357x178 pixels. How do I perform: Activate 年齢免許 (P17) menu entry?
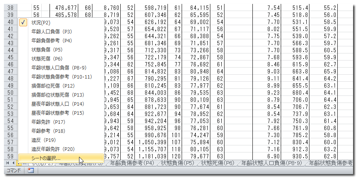pos(48,122)
